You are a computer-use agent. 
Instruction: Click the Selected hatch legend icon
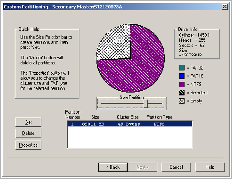(182, 92)
